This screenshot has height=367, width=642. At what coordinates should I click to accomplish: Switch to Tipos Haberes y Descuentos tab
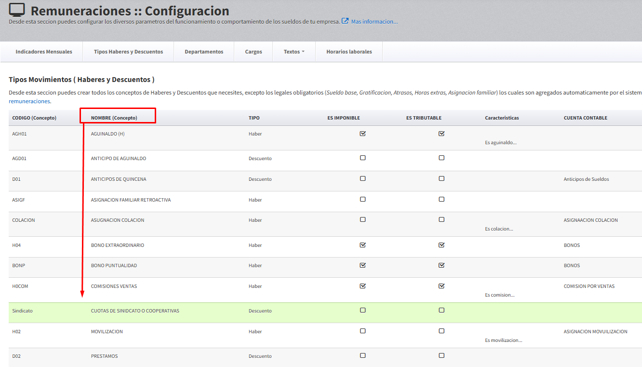[128, 52]
